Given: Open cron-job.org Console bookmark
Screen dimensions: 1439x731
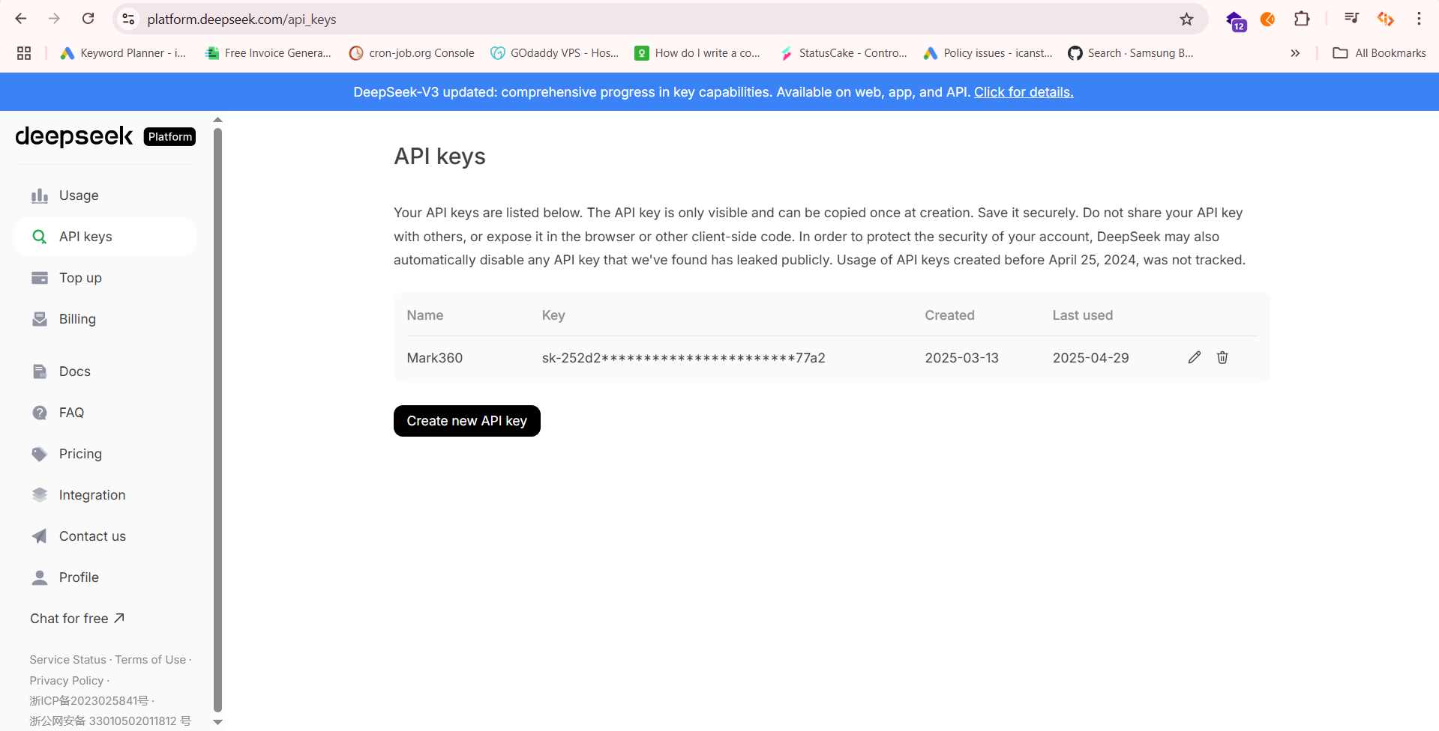Looking at the screenshot, I should point(412,53).
